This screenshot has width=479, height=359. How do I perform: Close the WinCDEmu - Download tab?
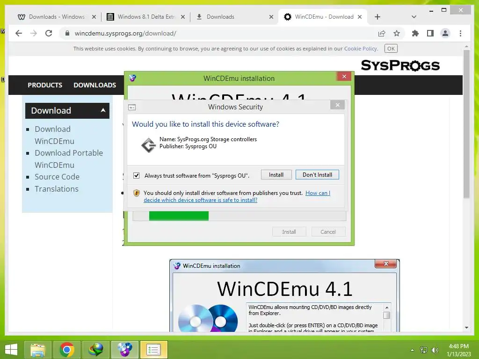(x=360, y=17)
